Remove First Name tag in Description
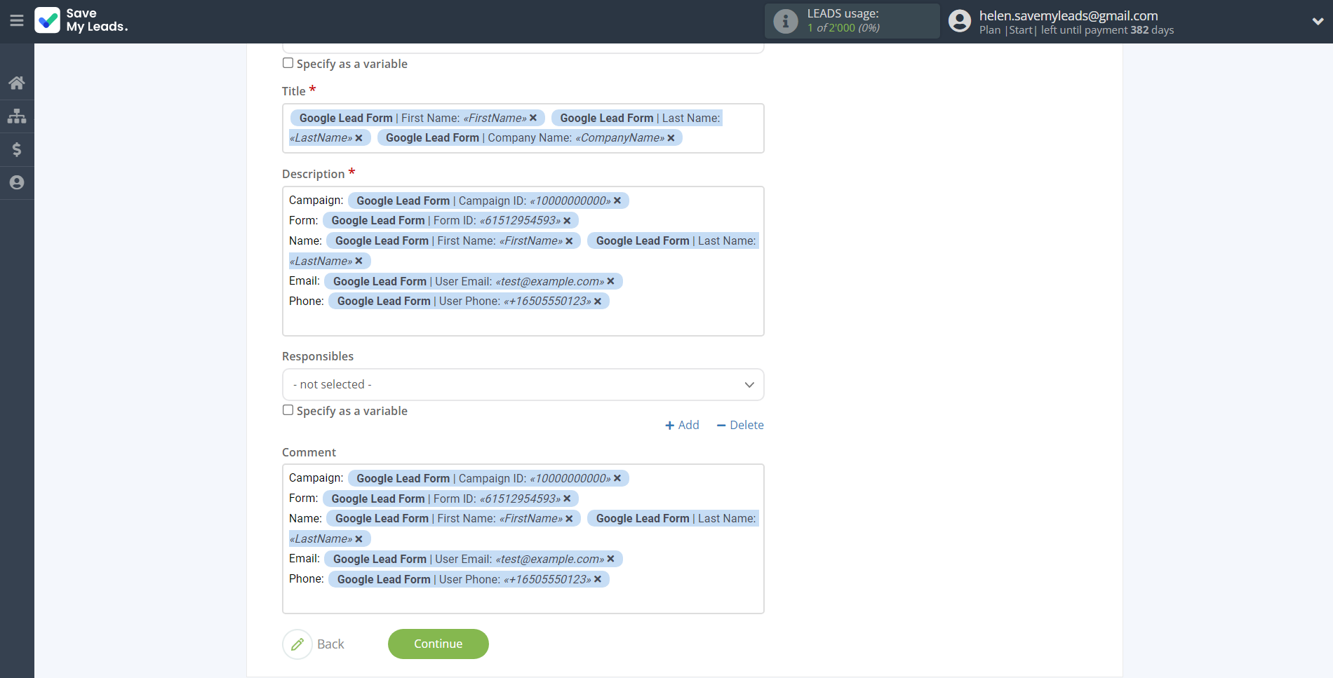The image size is (1333, 678). tap(569, 241)
